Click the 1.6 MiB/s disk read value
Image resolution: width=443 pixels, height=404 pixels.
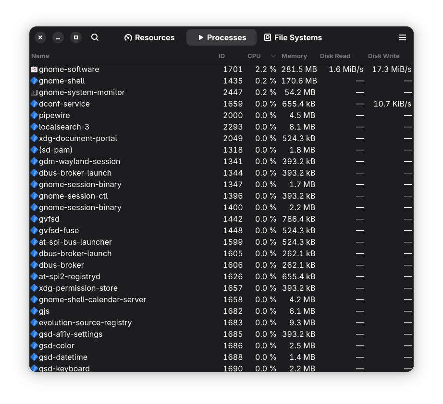tap(346, 69)
